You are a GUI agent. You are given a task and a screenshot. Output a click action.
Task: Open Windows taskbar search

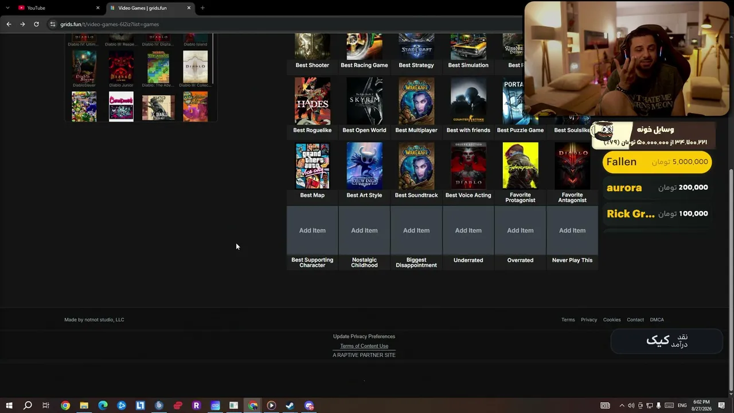28,406
